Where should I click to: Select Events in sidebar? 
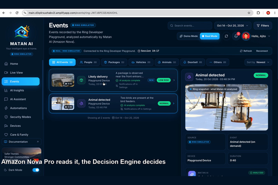click(21, 81)
